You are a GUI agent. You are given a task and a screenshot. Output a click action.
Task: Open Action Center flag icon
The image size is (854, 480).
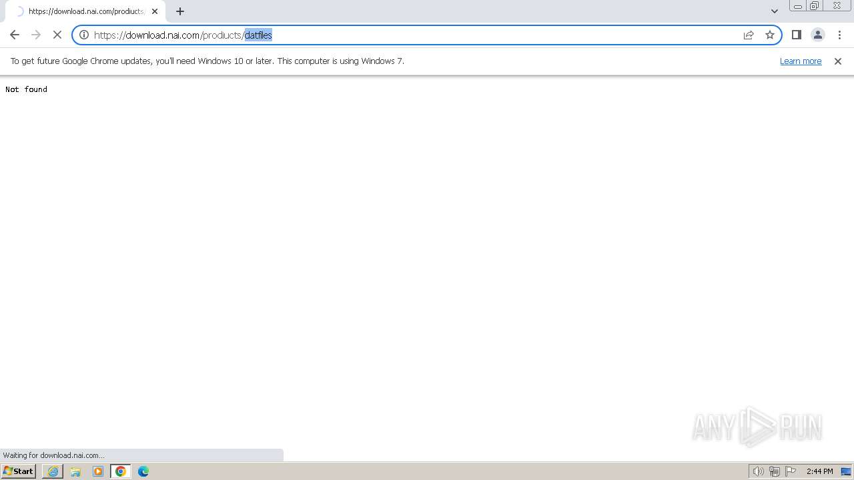click(791, 471)
